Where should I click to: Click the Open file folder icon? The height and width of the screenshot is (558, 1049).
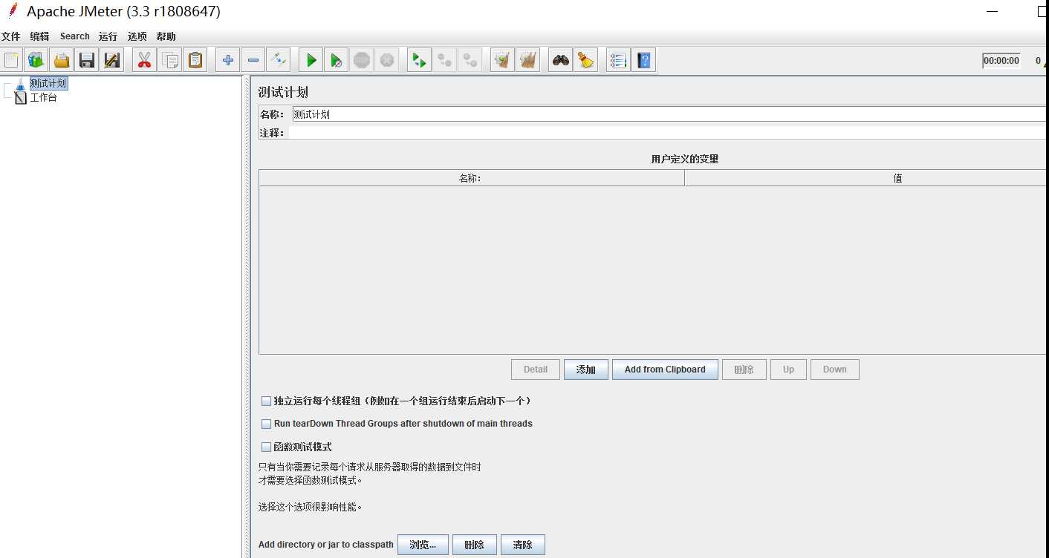(x=62, y=60)
